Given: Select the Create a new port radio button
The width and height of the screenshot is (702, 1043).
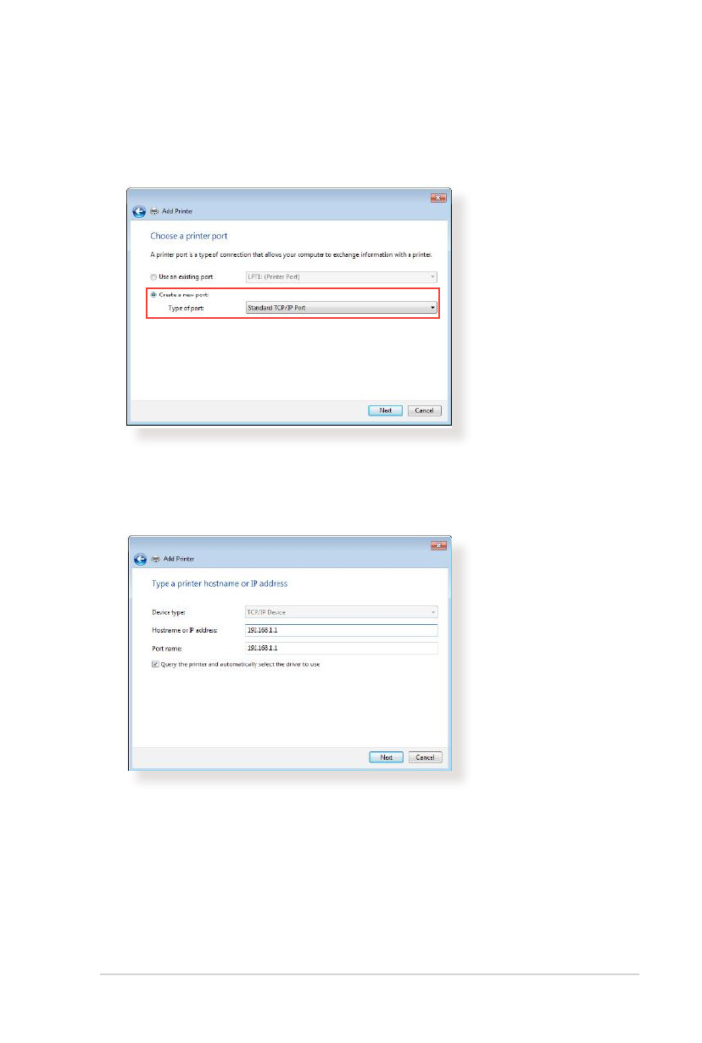Looking at the screenshot, I should pos(154,294).
